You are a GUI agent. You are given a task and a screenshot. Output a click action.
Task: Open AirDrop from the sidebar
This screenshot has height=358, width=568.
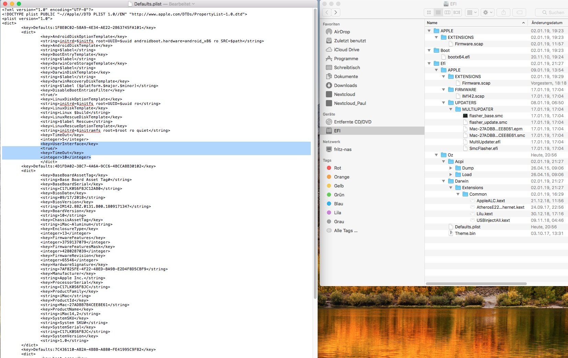pyautogui.click(x=342, y=32)
